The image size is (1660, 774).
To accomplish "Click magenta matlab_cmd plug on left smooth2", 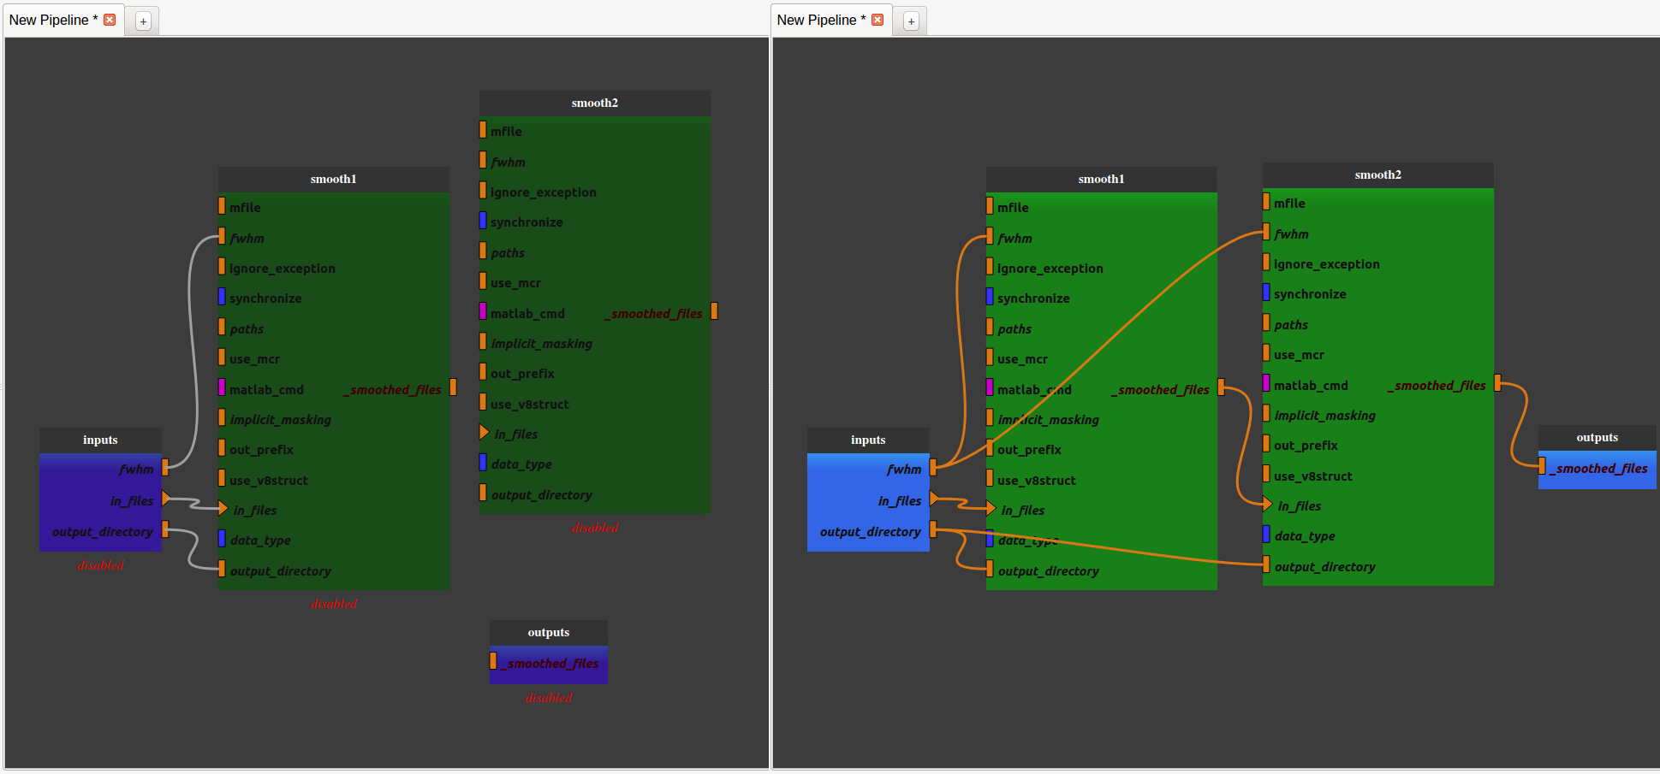I will pyautogui.click(x=483, y=311).
